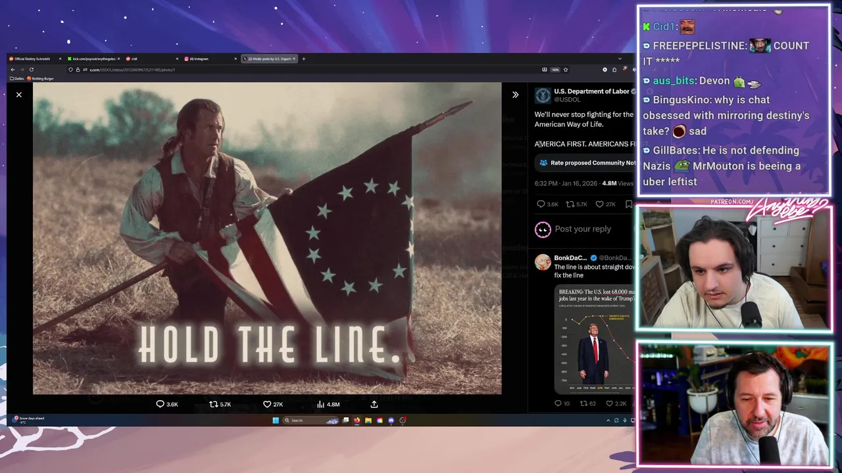
Task: Repost icon with 5.7K in sidebar
Action: pos(576,204)
